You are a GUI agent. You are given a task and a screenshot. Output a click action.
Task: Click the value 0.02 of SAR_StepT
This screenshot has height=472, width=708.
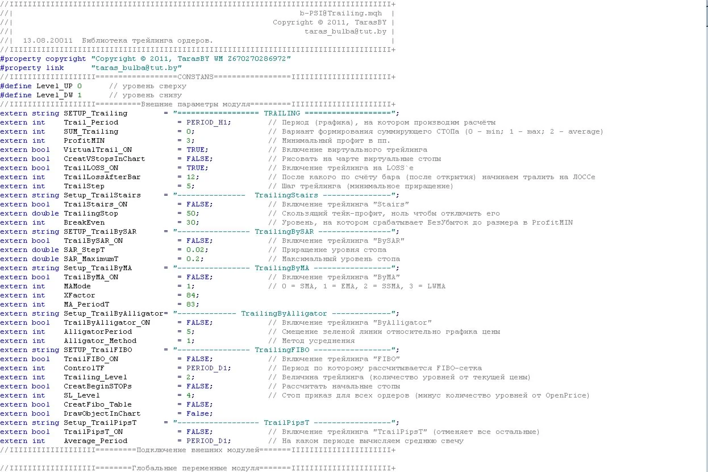click(195, 250)
